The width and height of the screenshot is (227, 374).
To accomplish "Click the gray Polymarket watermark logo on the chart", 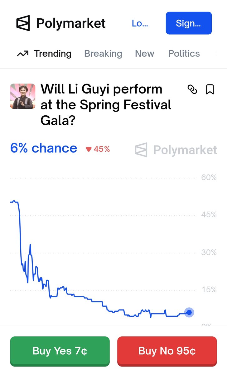I will click(141, 150).
